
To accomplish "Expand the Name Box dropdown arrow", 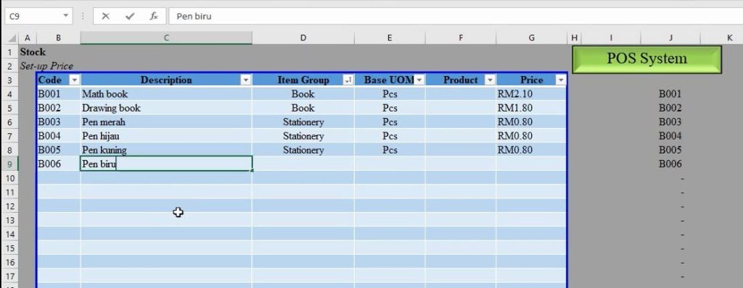I will pos(66,16).
